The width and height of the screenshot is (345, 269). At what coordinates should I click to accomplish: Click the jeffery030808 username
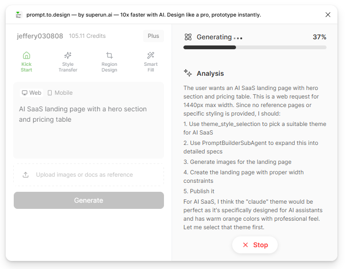pos(40,36)
